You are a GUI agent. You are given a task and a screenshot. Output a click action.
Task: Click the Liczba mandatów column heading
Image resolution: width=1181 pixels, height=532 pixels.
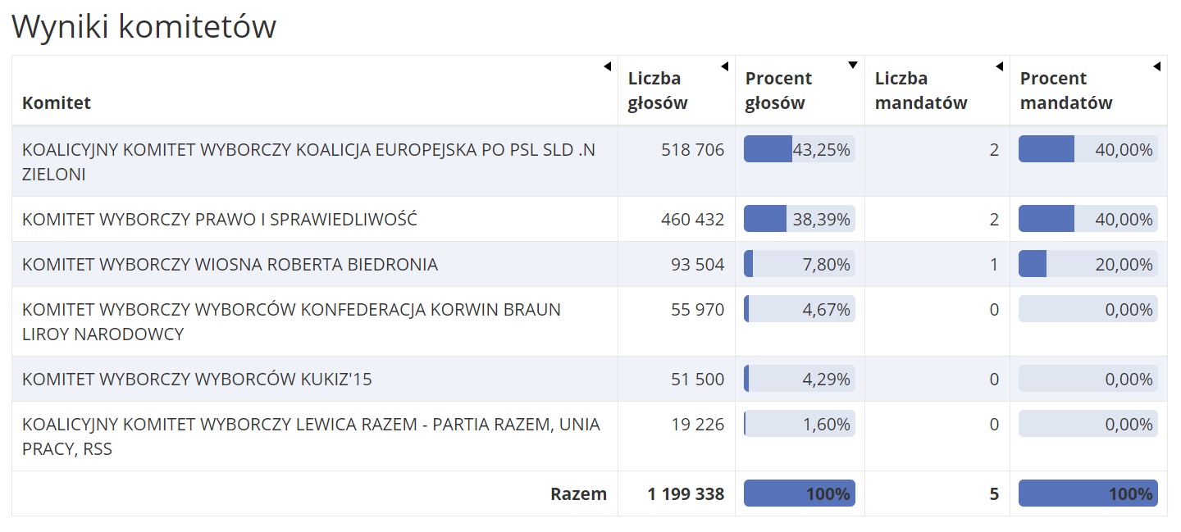pos(921,90)
